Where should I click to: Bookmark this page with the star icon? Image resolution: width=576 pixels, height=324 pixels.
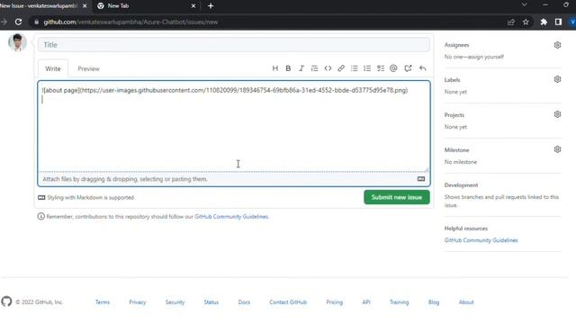point(526,22)
